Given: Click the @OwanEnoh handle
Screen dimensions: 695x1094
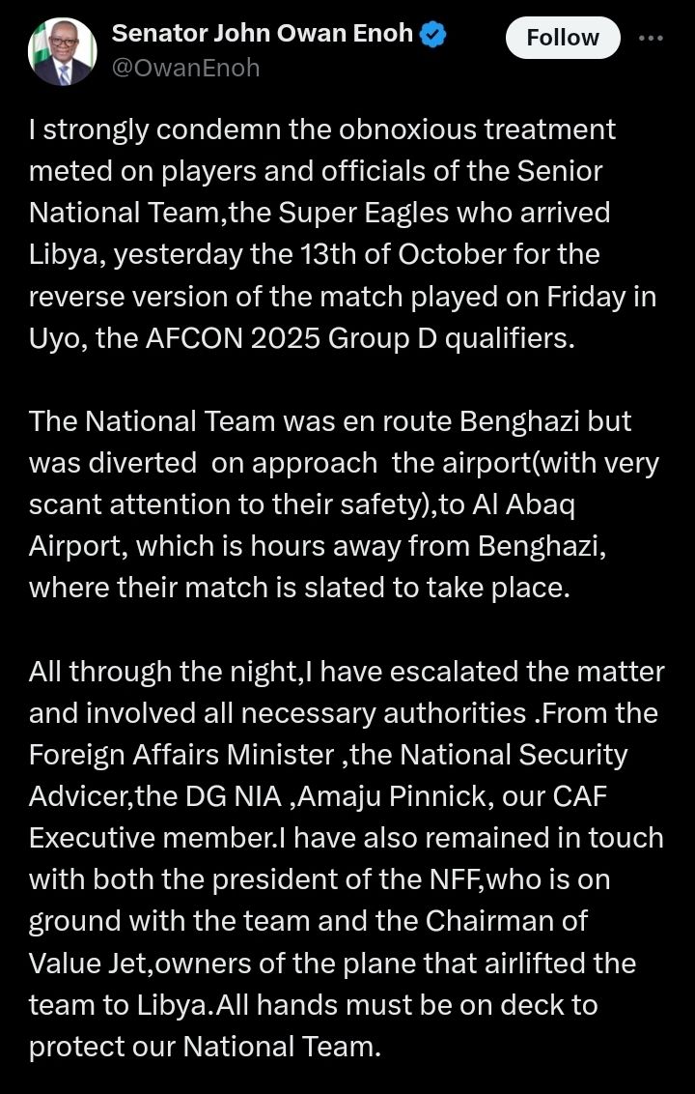Looking at the screenshot, I should (x=186, y=68).
